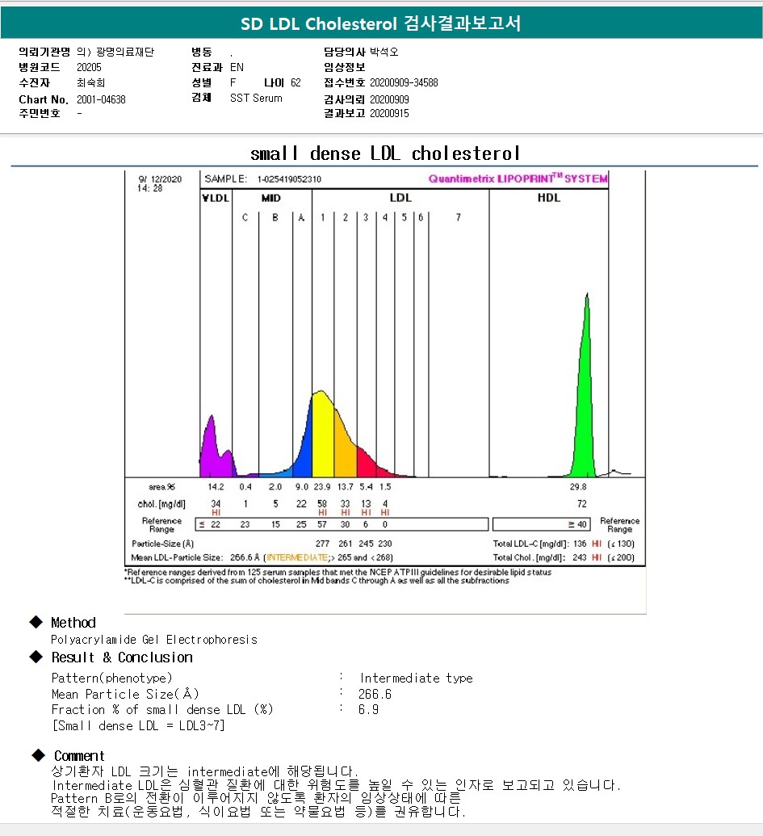Click the "Result & Conclusion" heading
This screenshot has width=763, height=836.
(122, 657)
